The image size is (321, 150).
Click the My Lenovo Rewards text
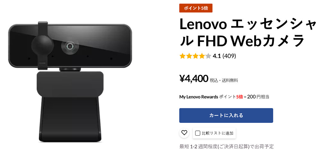click(x=199, y=97)
